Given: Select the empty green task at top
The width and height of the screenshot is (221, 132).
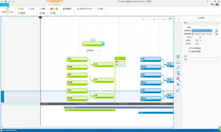Looking at the screenshot, I should (92, 44).
